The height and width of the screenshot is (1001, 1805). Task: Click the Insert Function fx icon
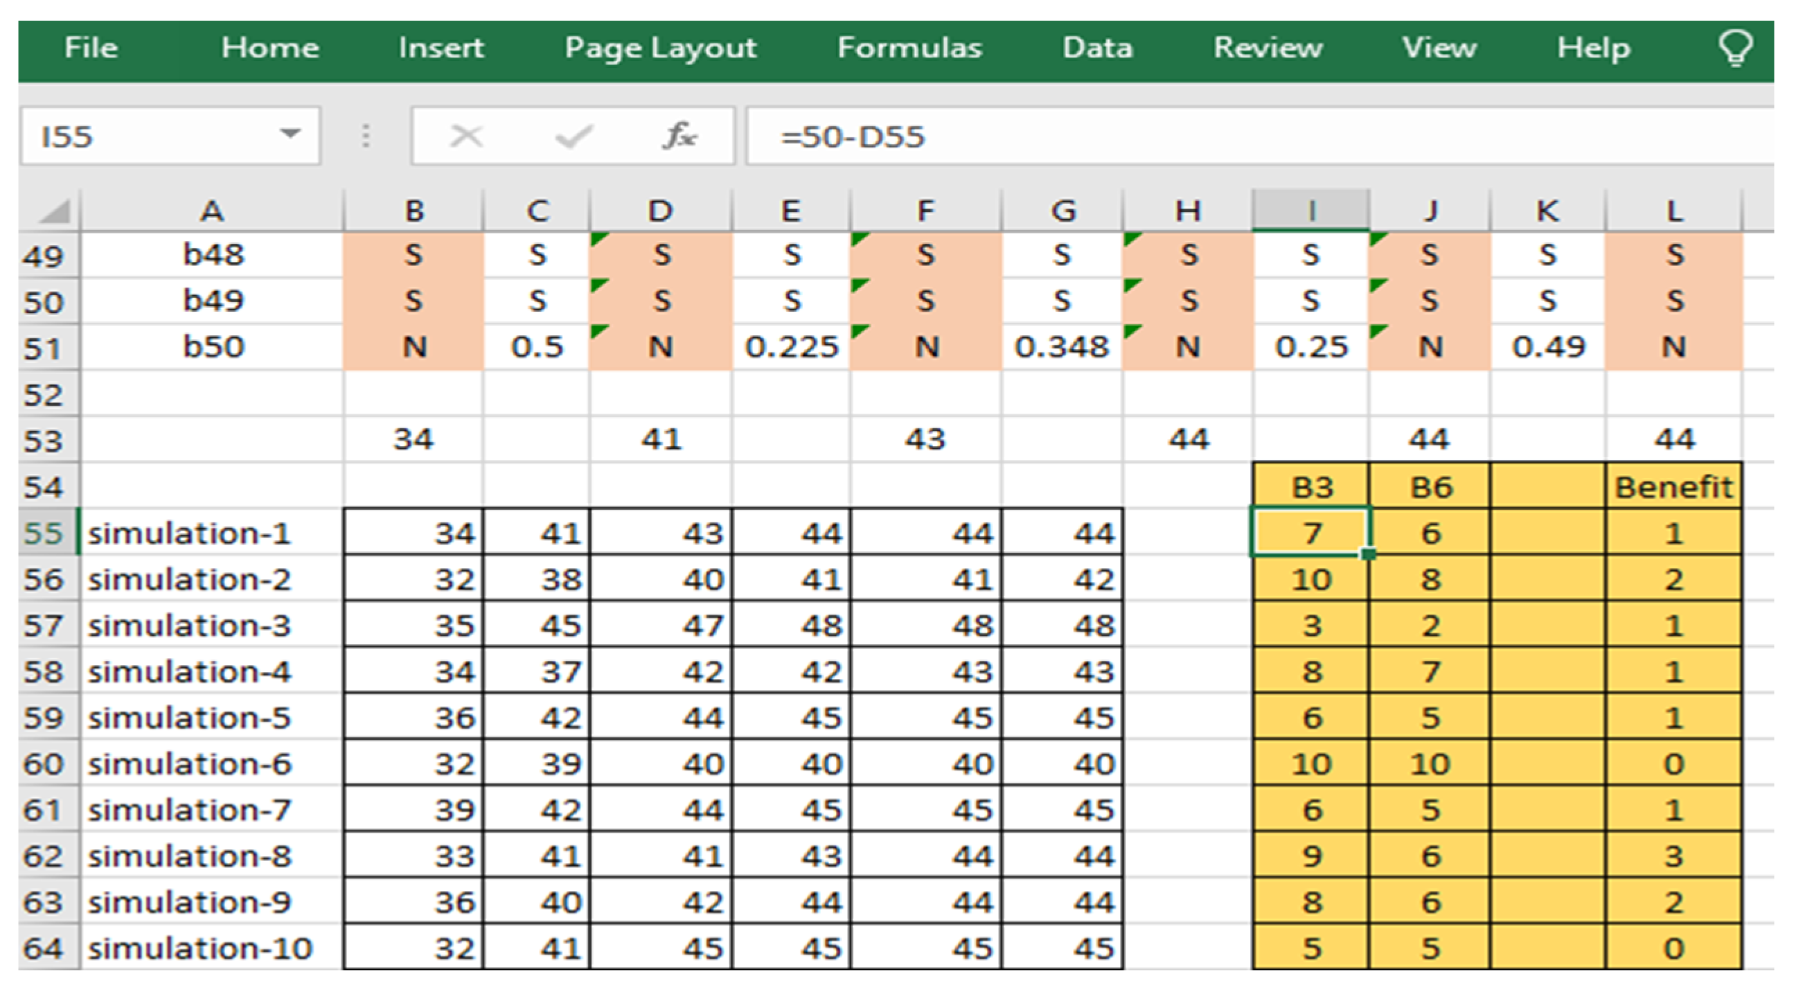point(678,135)
